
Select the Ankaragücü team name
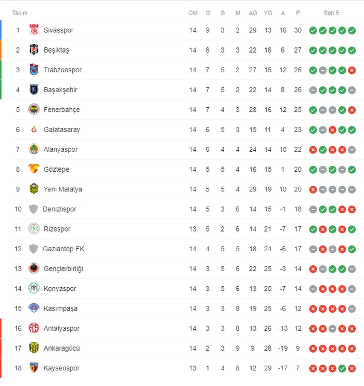tap(61, 348)
